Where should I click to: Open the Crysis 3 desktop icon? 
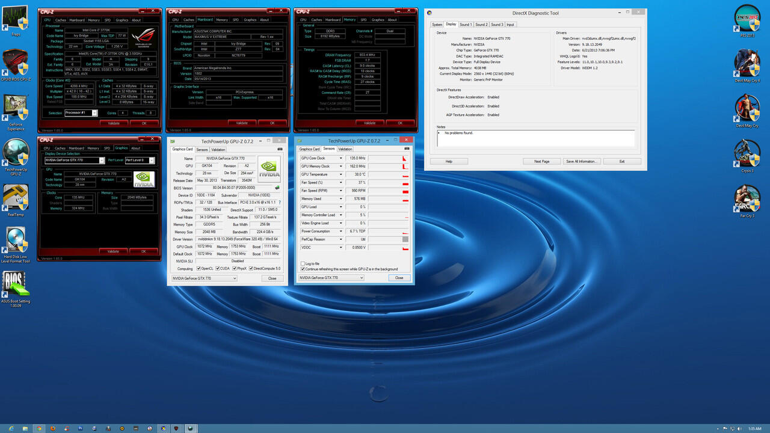point(747,156)
